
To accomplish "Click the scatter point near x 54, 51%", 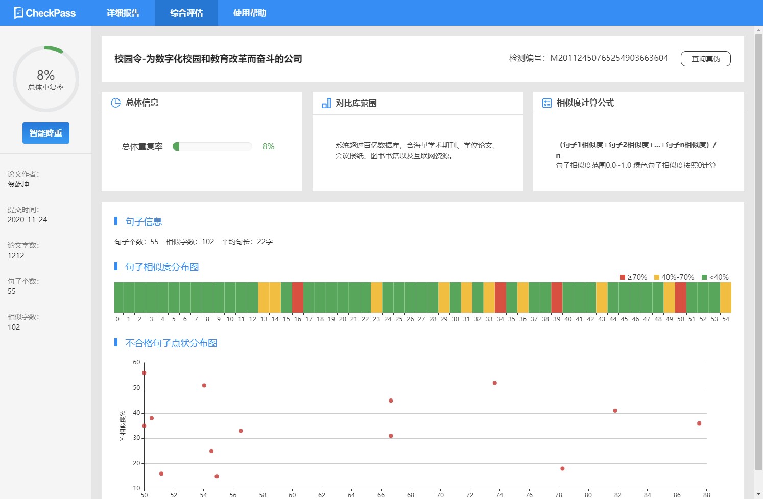I will [x=204, y=386].
